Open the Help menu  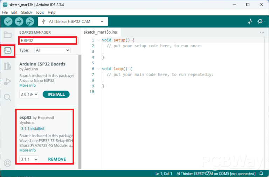tap(51, 12)
